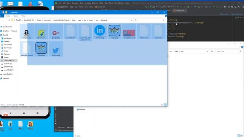
Task: Select ic_launcher_background.xml file
Action: pyautogui.click(x=85, y=32)
